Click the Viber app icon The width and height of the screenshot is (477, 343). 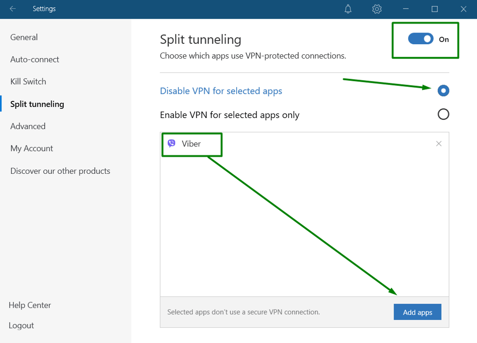coord(171,143)
